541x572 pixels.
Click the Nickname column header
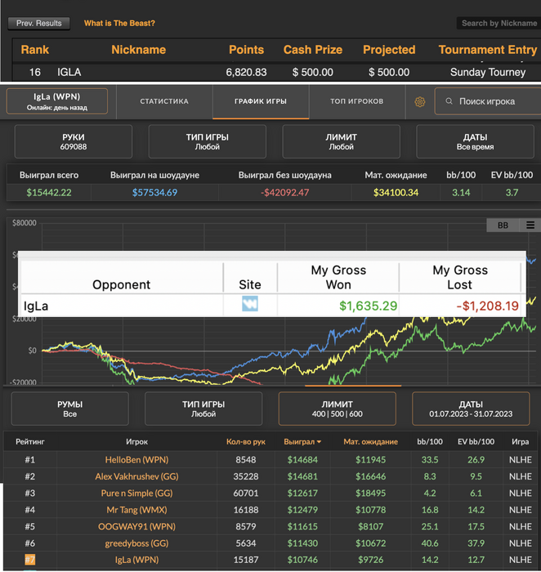[138, 50]
